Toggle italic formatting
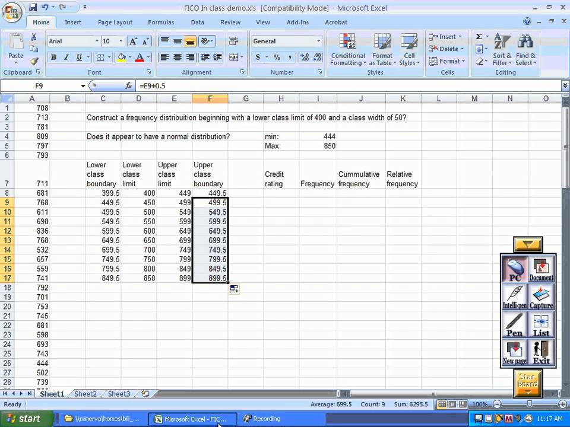 66,58
